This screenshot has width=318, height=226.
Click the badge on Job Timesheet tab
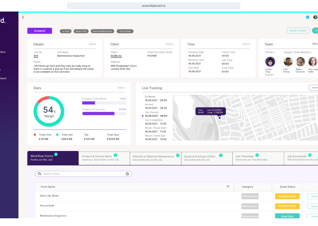[x=257, y=155]
